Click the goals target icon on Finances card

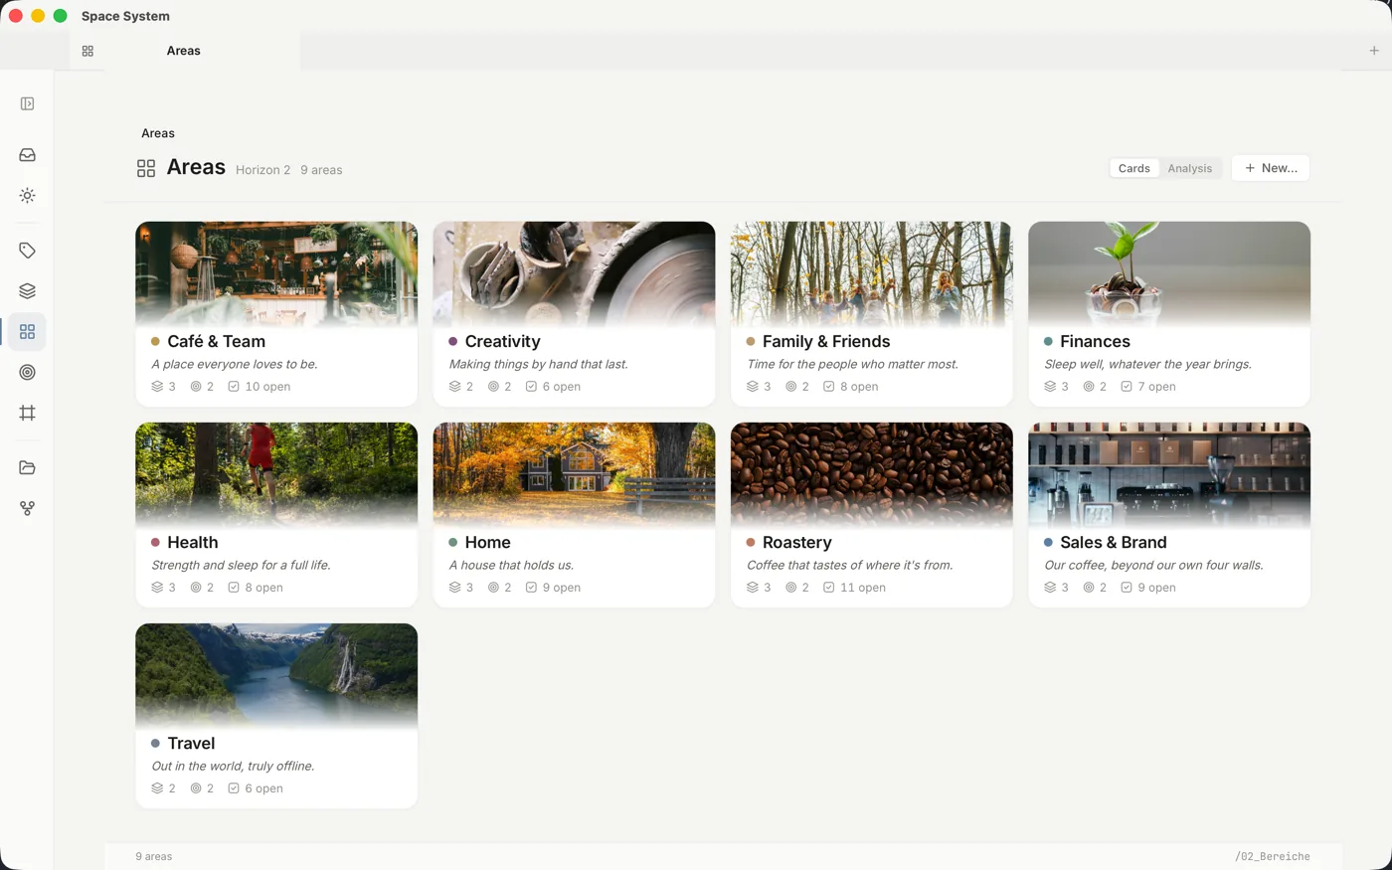click(x=1089, y=387)
